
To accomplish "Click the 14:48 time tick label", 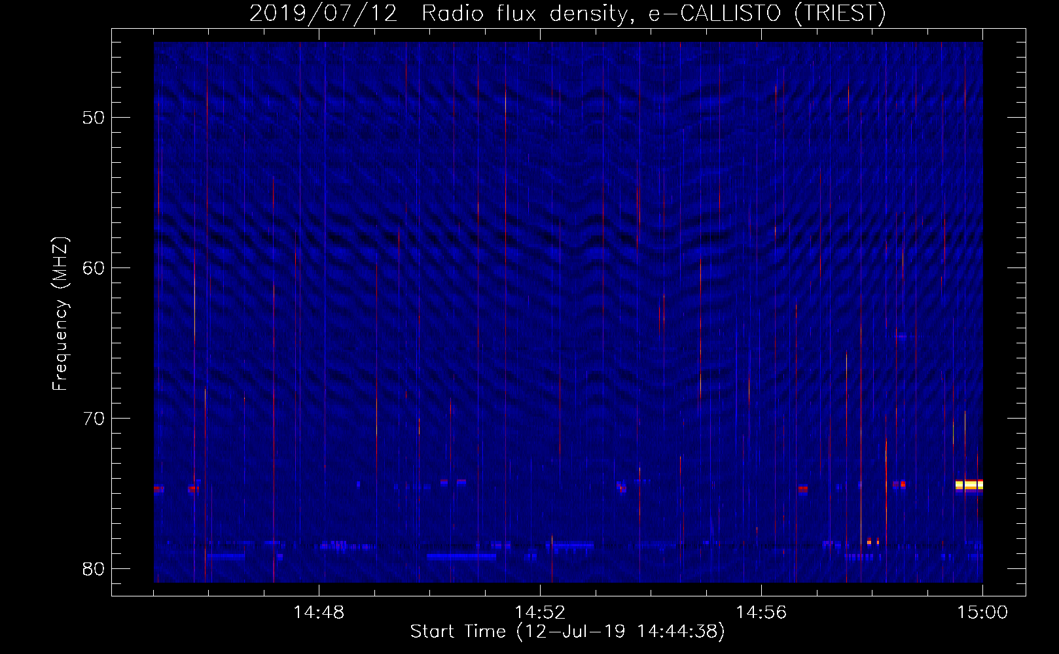I will [x=319, y=613].
